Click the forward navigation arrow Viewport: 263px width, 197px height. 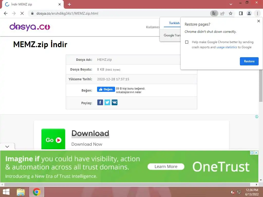(14, 13)
